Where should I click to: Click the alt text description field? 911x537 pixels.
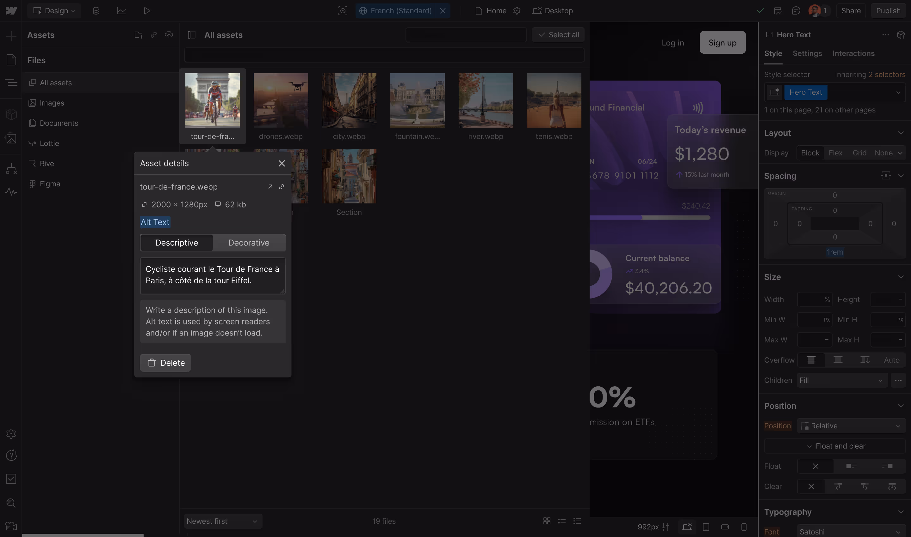coord(213,275)
